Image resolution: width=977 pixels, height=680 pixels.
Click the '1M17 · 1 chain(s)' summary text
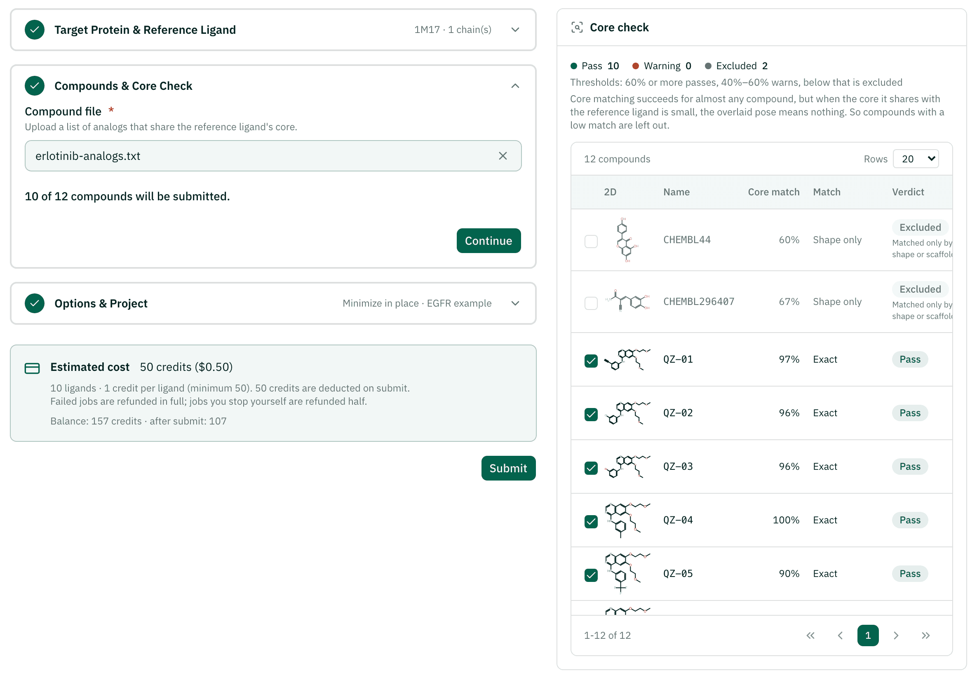point(453,30)
